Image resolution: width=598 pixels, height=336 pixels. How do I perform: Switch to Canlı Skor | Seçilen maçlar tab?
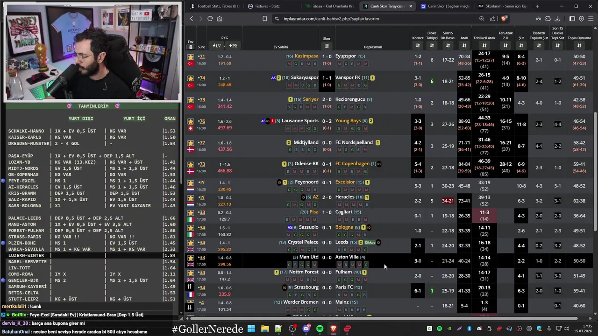point(445,6)
